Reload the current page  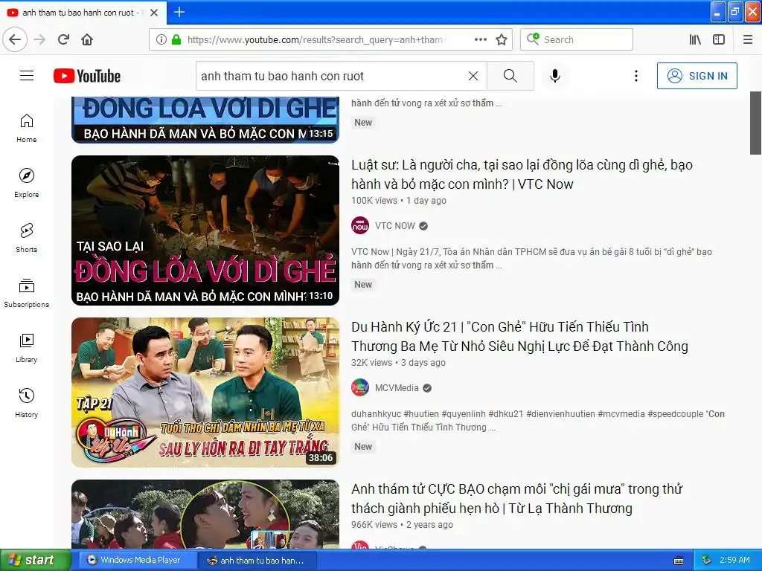[64, 39]
